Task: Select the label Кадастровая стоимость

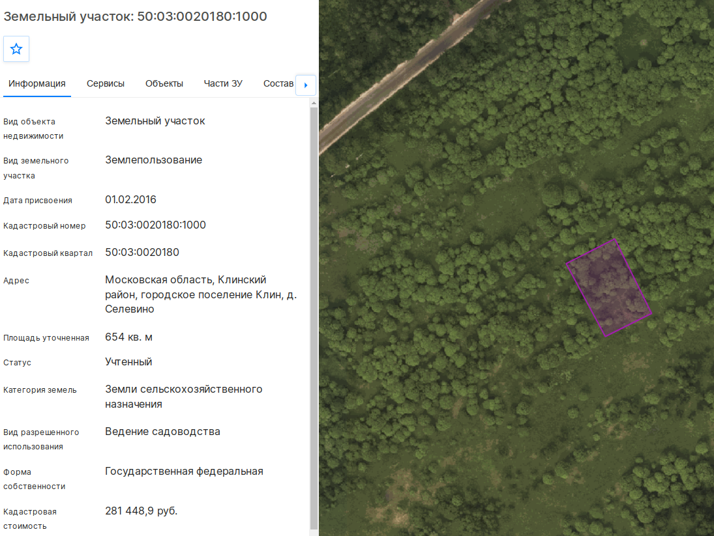Action: coord(30,518)
